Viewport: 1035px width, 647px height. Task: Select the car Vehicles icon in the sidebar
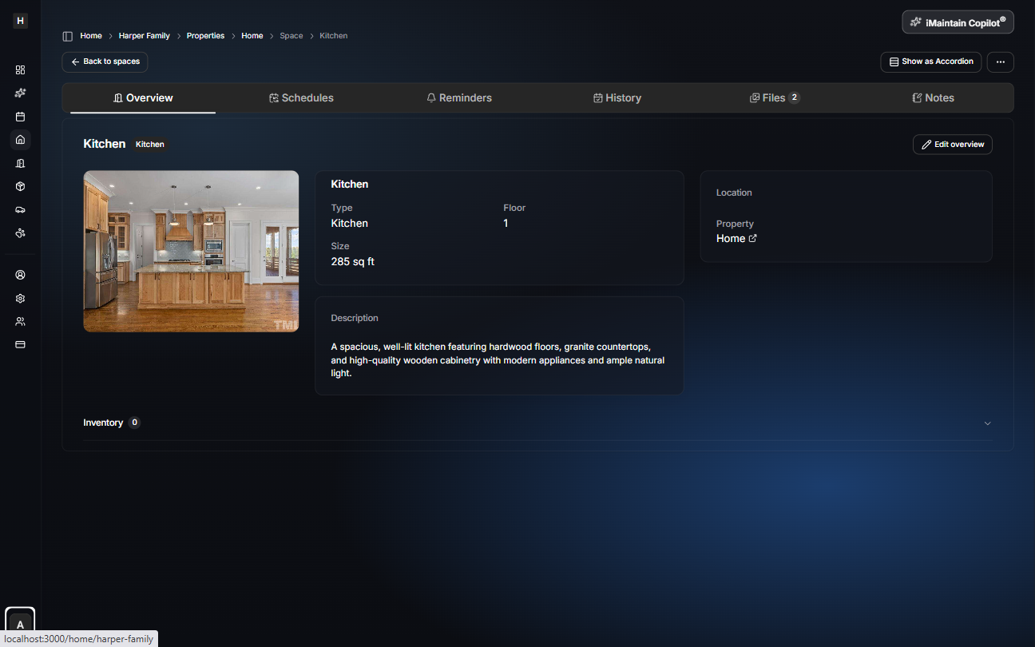[x=20, y=209]
